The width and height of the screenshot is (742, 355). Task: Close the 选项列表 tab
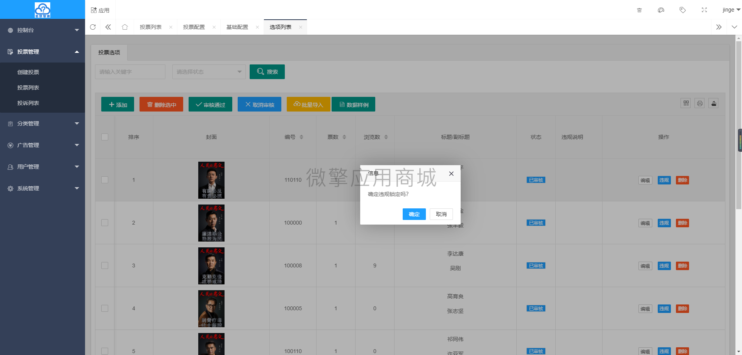[x=301, y=27]
